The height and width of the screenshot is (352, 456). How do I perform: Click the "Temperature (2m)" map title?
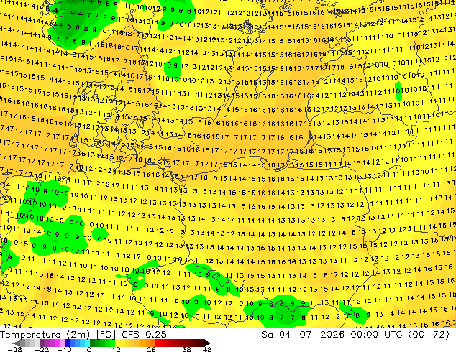[45, 335]
